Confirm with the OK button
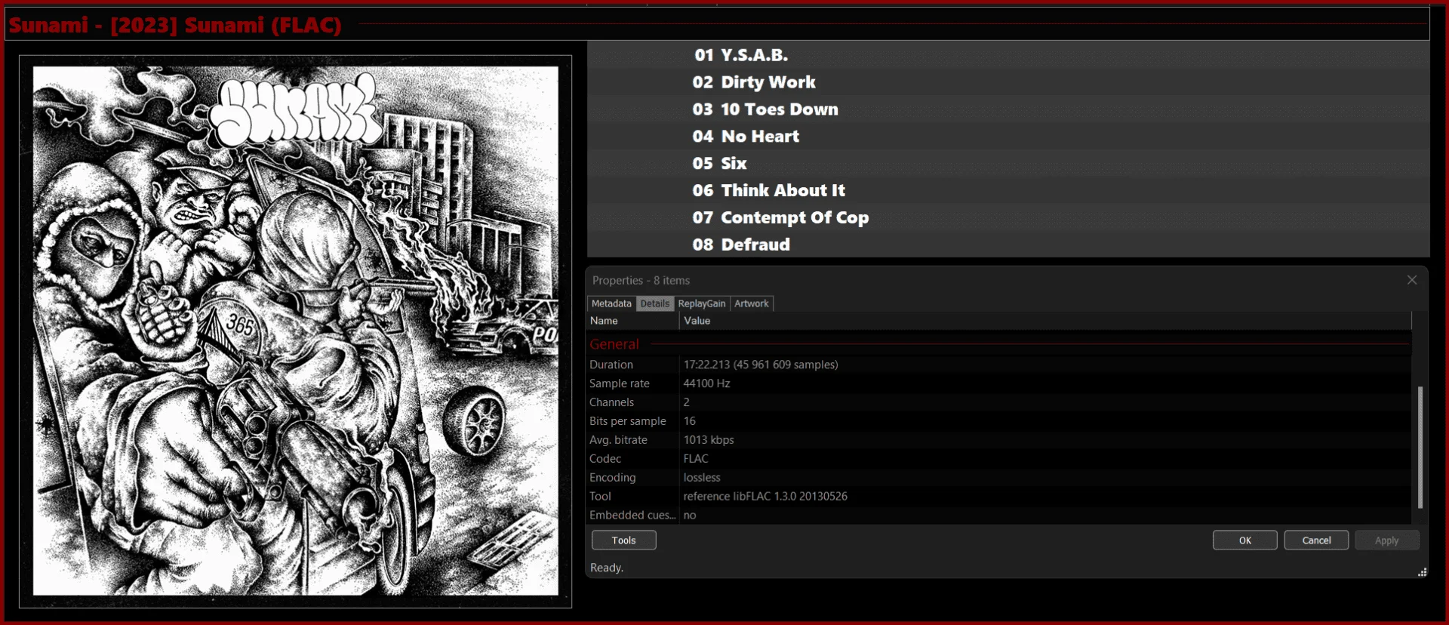This screenshot has width=1449, height=625. point(1244,540)
